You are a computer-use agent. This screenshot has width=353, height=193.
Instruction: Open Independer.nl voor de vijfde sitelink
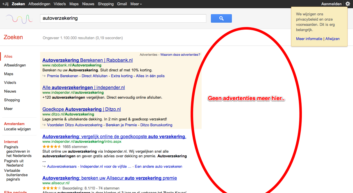[106, 167]
